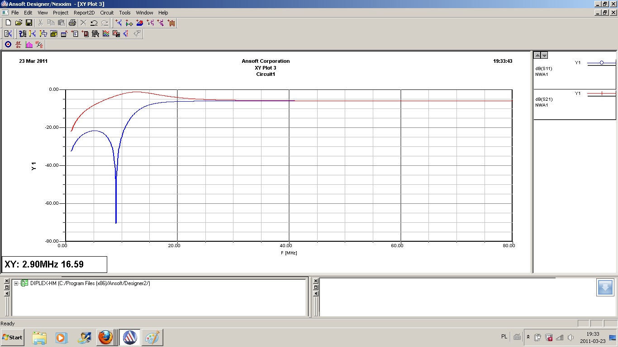Open Firefox from the taskbar
This screenshot has height=347, width=618.
click(x=106, y=338)
